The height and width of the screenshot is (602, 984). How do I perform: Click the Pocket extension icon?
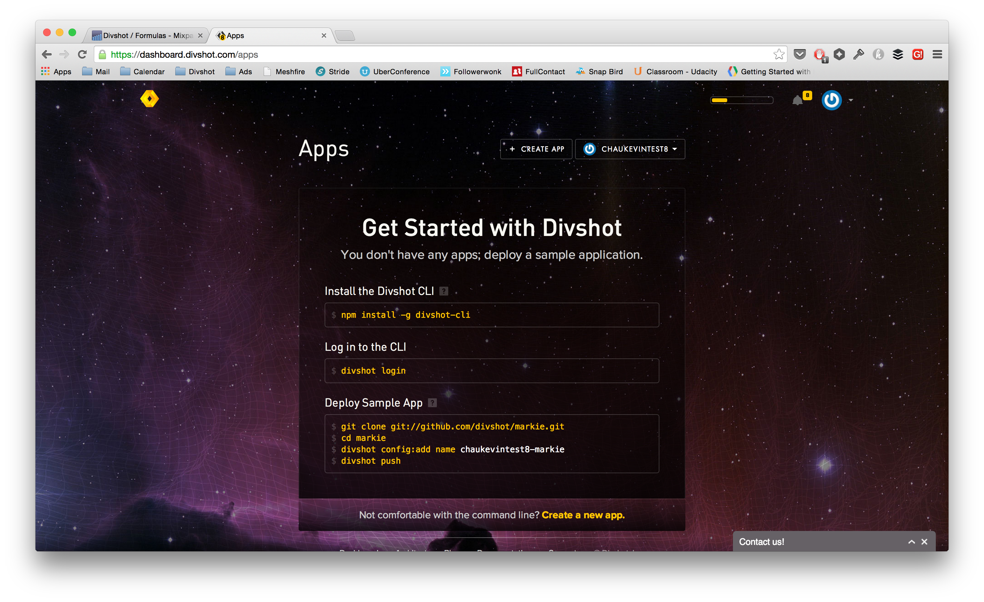click(x=799, y=54)
